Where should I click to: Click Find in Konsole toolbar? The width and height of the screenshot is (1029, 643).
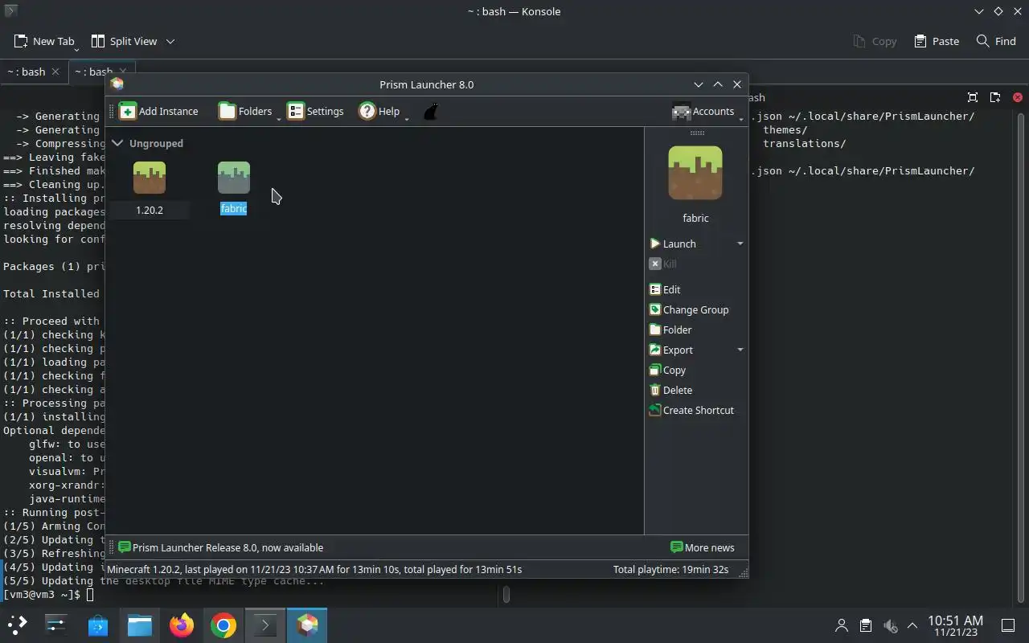click(996, 41)
